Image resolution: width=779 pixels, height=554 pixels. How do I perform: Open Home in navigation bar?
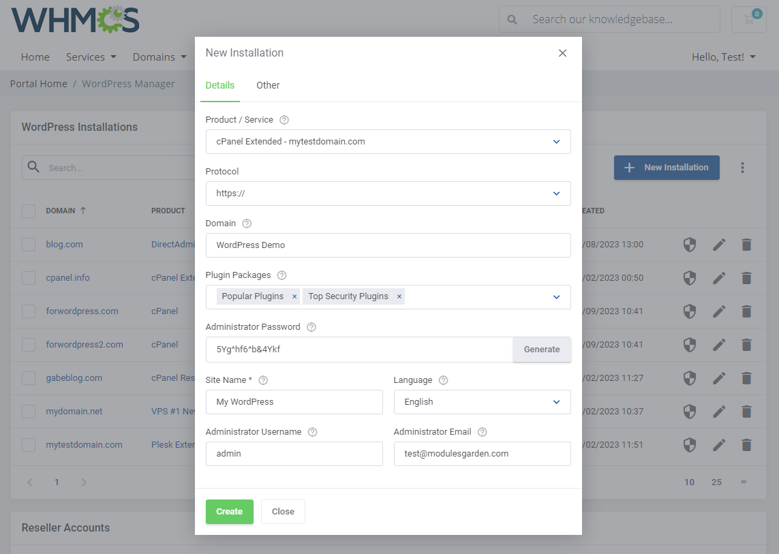[x=35, y=57]
